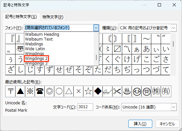
Task: Select the 』 bracket character in grid
Action: [x=20, y=39]
